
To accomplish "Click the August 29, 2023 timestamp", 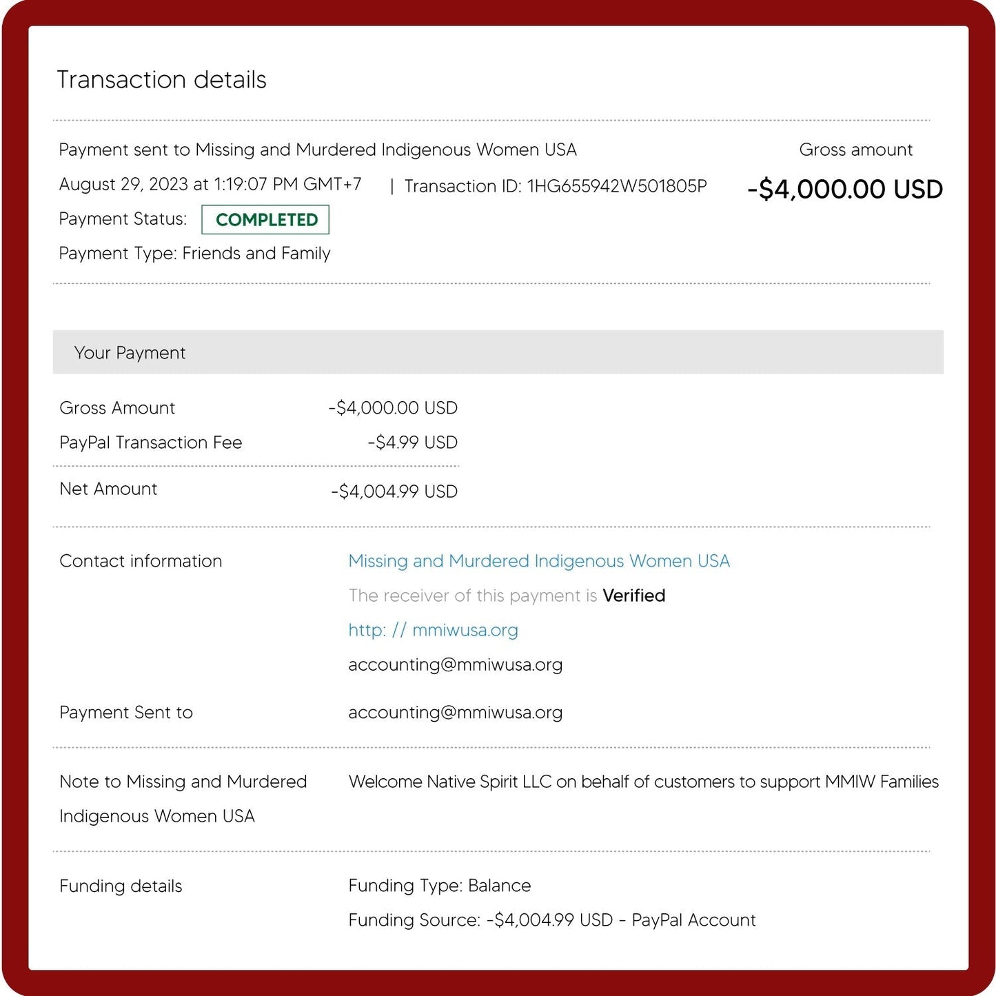I will point(210,185).
